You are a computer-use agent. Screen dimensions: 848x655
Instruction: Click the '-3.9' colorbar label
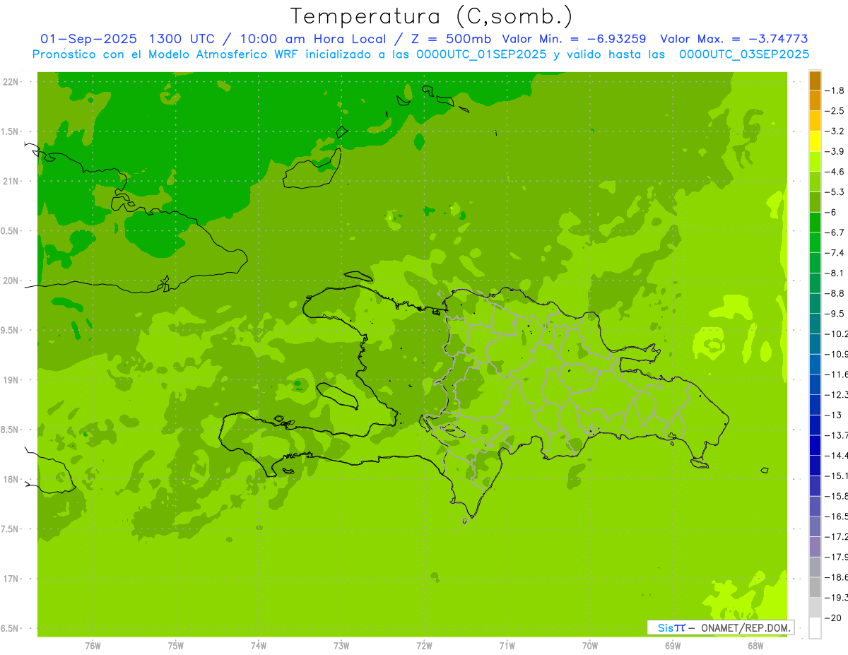[835, 151]
